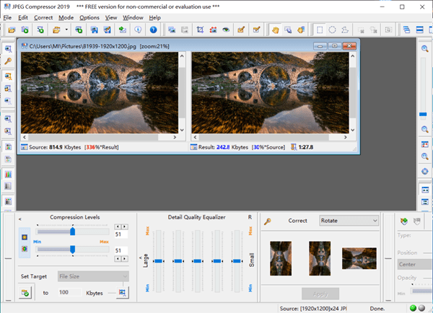The image size is (433, 313).
Task: Click the open folder icon in the toolbar
Action: 12,30
